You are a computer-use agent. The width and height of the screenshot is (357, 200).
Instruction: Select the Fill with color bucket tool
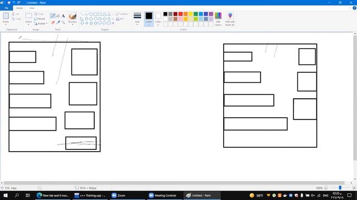click(x=58, y=16)
